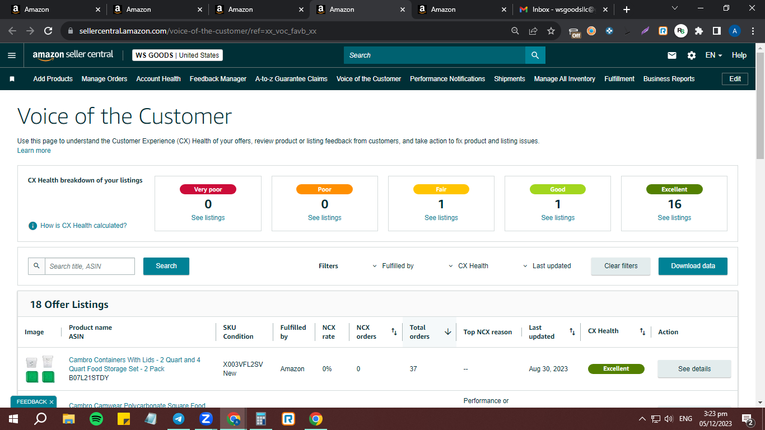
Task: Open Account Health in the navigation bar
Action: pyautogui.click(x=158, y=79)
